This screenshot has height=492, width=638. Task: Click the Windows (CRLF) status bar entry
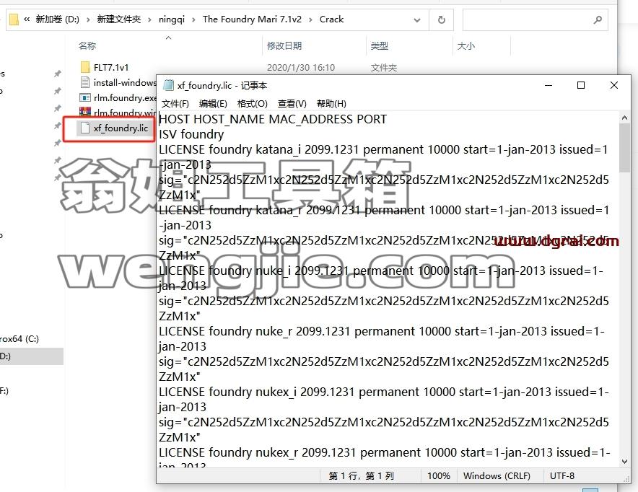[x=497, y=476]
